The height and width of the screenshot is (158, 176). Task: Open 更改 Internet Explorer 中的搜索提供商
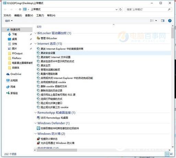click(x=62, y=49)
